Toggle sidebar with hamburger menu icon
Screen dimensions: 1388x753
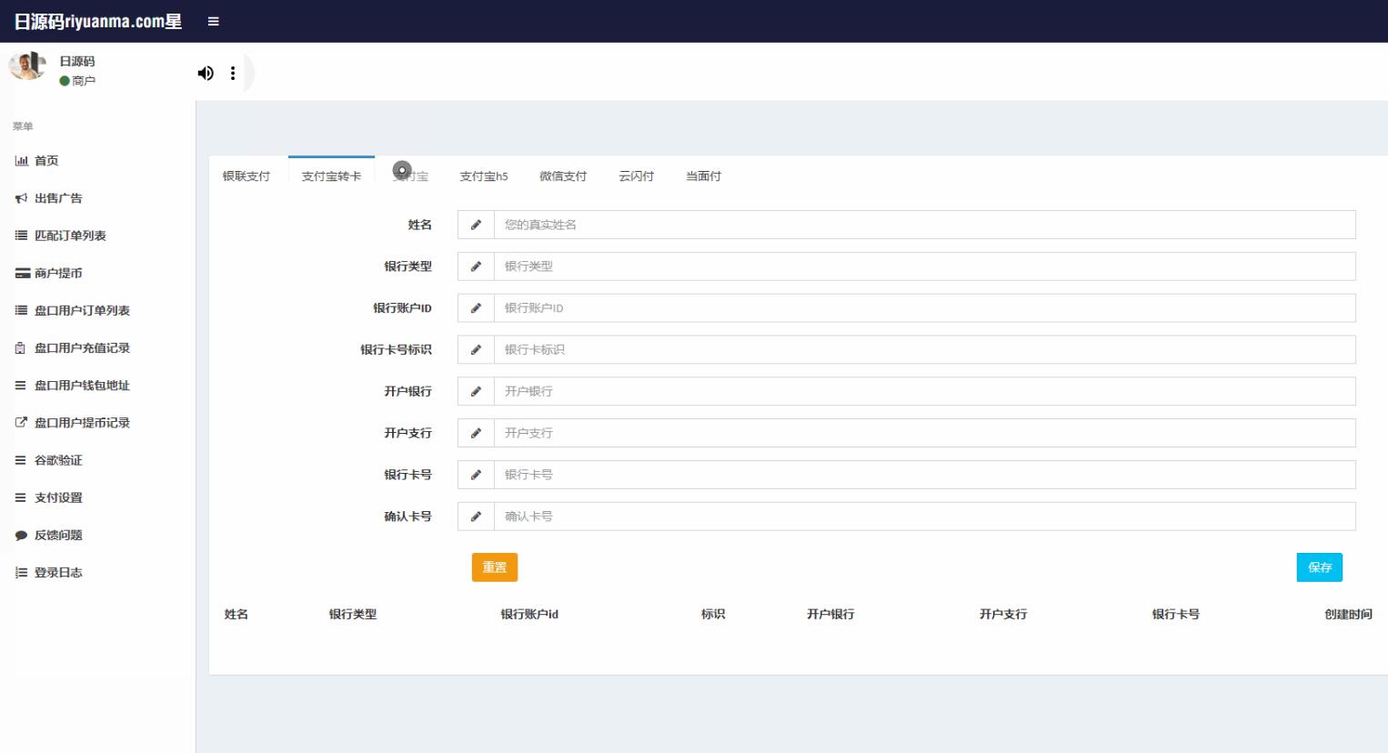tap(213, 21)
